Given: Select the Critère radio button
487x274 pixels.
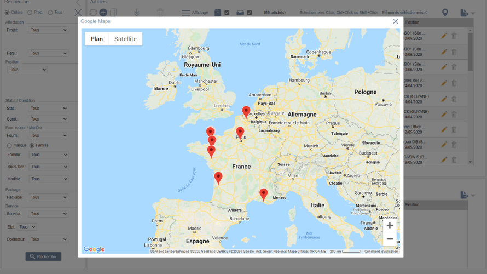Looking at the screenshot, I should tap(7, 13).
